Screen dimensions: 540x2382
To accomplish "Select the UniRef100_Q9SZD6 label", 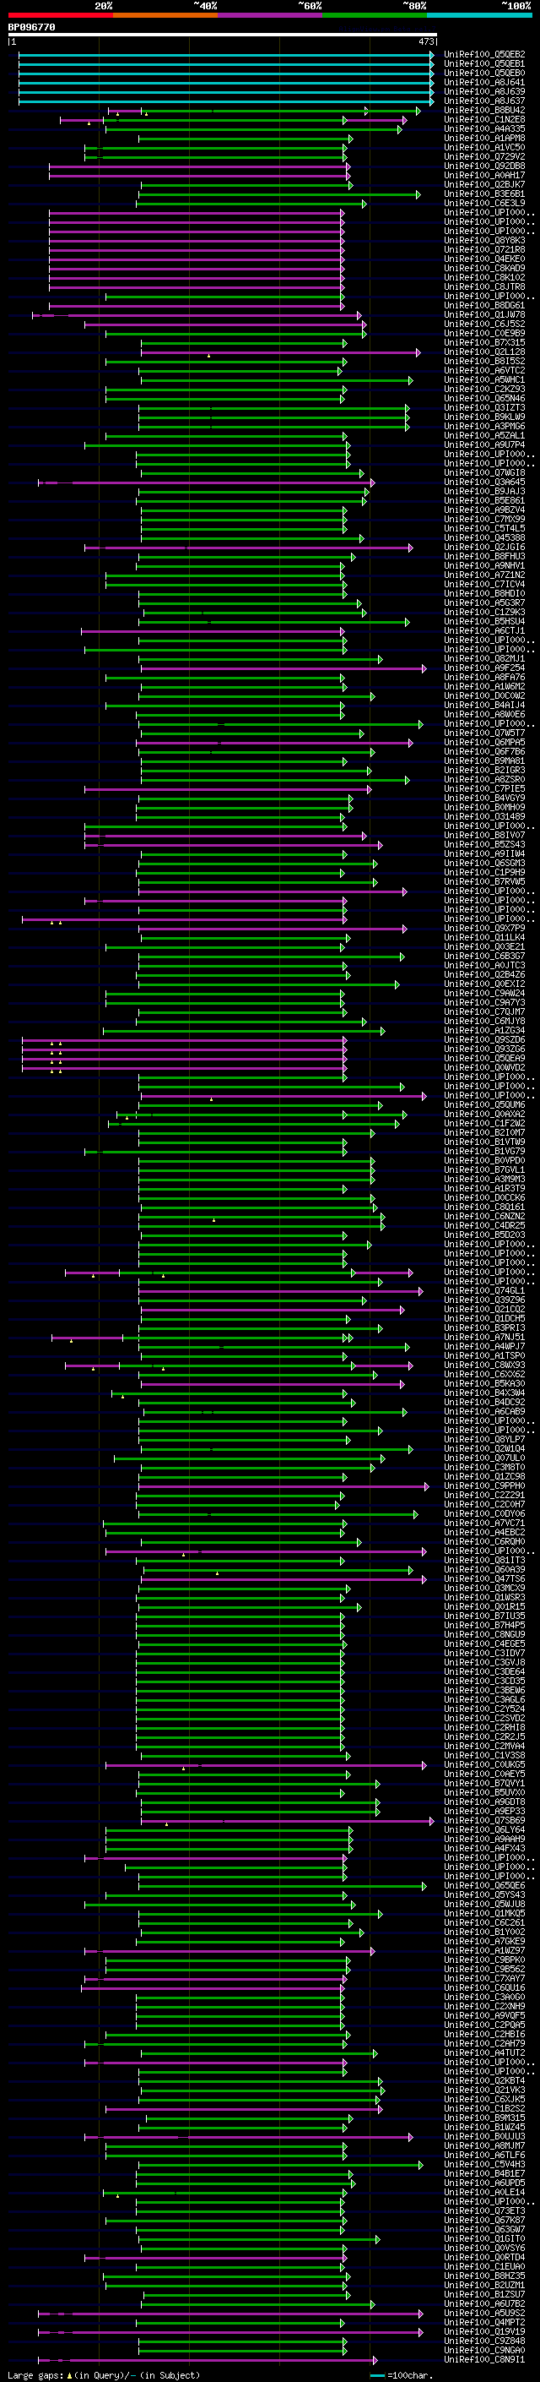I will (484, 1040).
